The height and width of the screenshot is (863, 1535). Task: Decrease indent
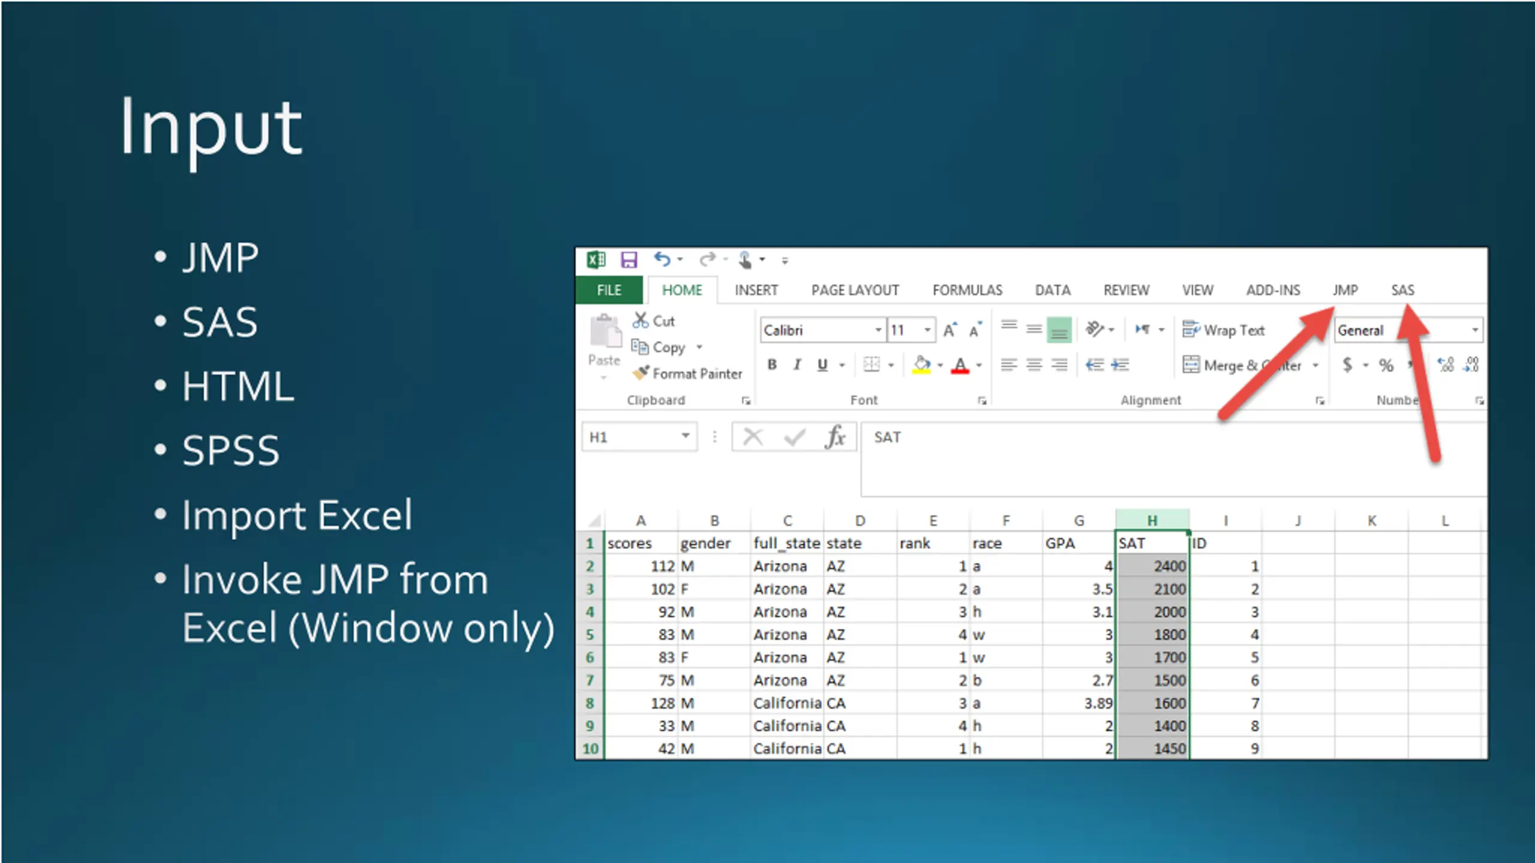pyautogui.click(x=1095, y=364)
